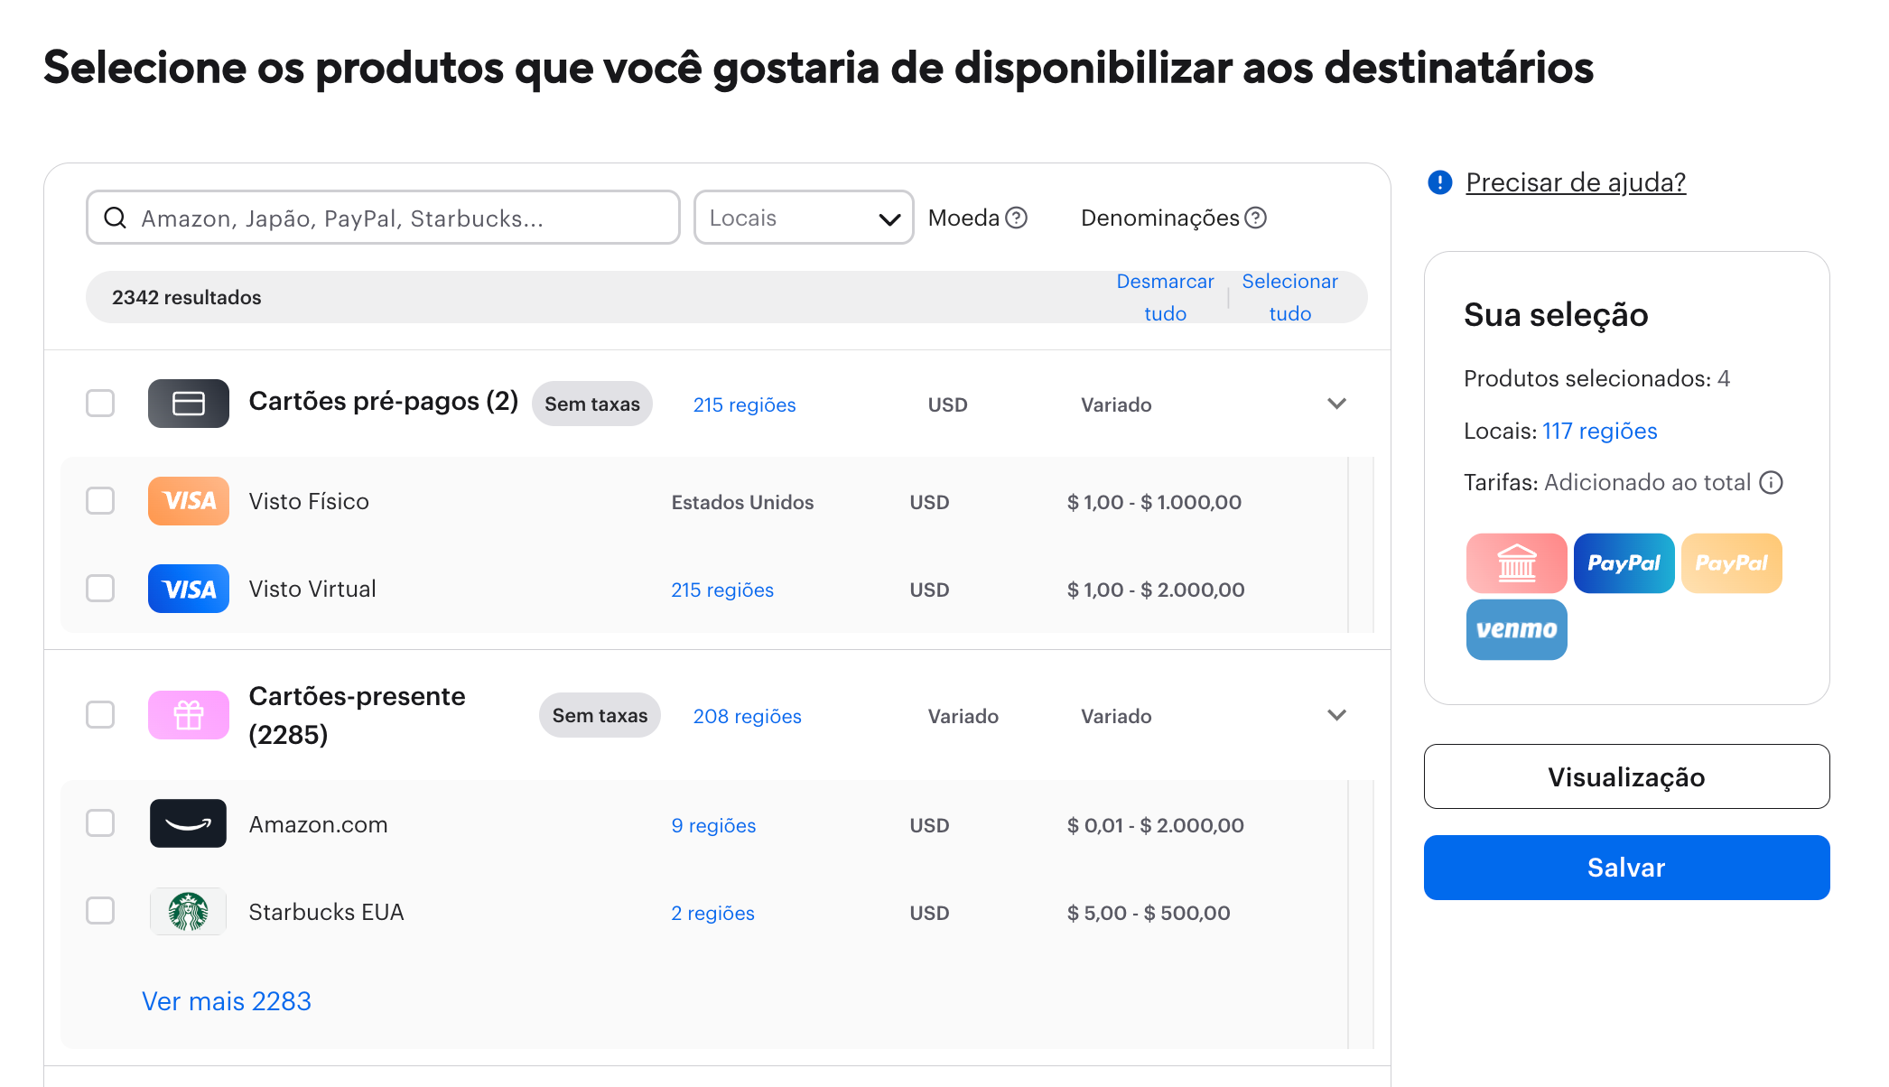The height and width of the screenshot is (1087, 1889).
Task: Click the faded yellow PayPal swatch
Action: [x=1731, y=563]
